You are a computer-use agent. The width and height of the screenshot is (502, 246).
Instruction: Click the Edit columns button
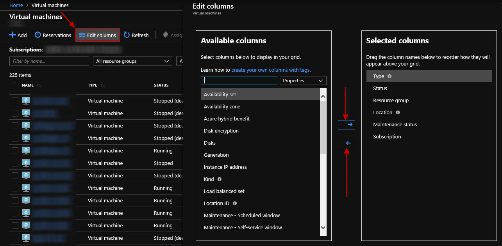tap(97, 35)
